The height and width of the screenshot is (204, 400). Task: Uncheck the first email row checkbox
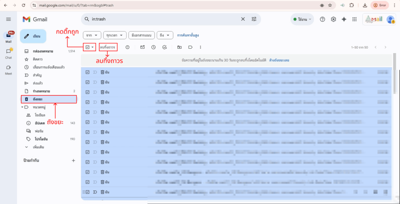click(87, 72)
